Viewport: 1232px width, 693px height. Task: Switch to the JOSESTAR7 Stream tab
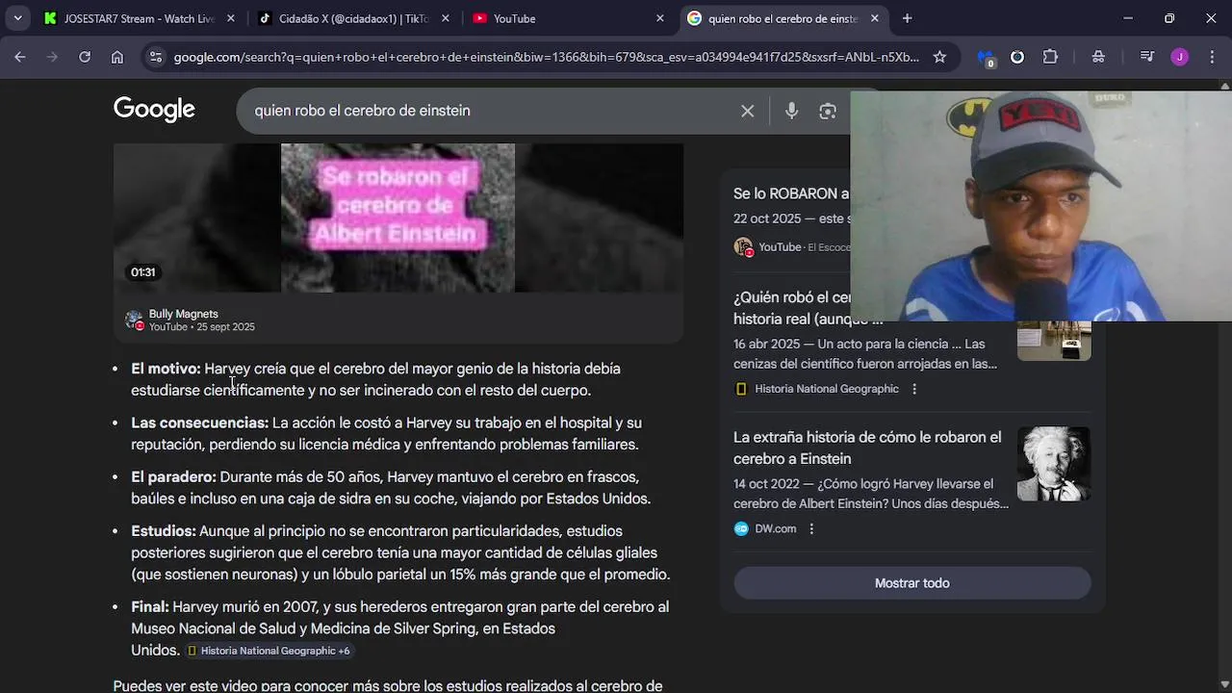pos(139,18)
